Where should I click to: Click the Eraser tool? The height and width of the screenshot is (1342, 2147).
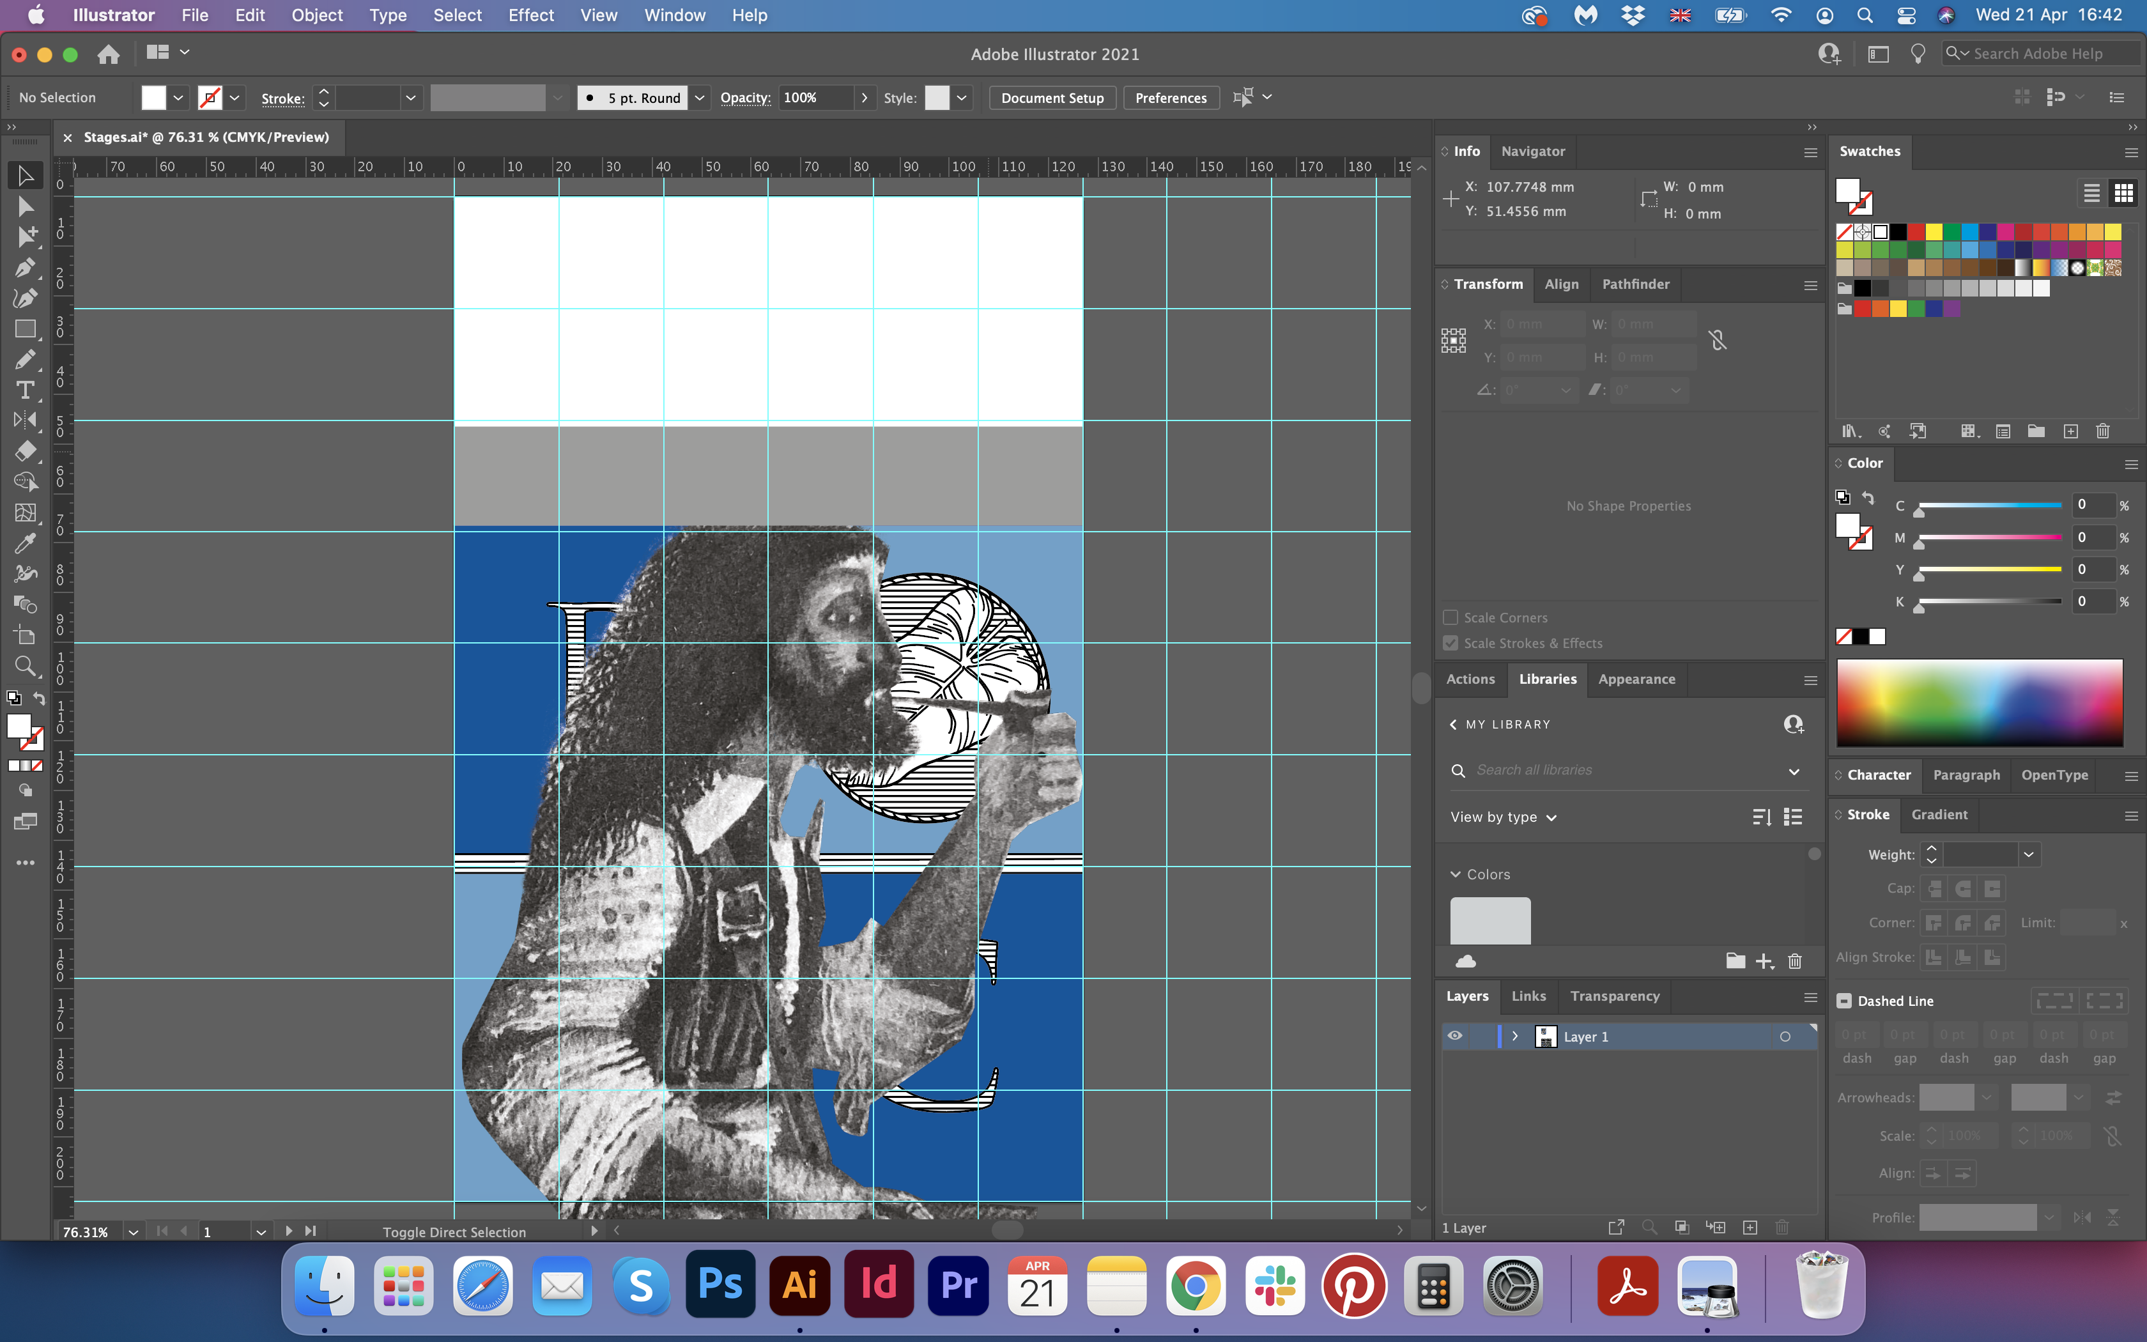25,451
